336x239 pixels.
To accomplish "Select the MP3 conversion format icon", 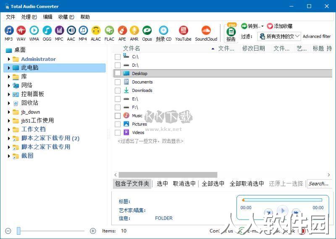I will 9,33.
